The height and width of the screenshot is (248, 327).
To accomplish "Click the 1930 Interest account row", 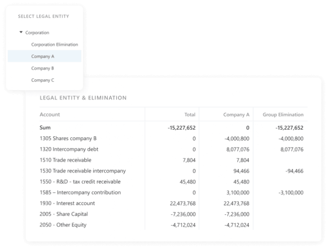I will coord(67,203).
